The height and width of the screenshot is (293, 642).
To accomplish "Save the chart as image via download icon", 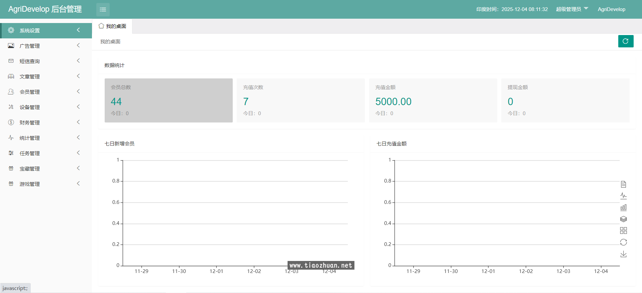I will pos(623,254).
